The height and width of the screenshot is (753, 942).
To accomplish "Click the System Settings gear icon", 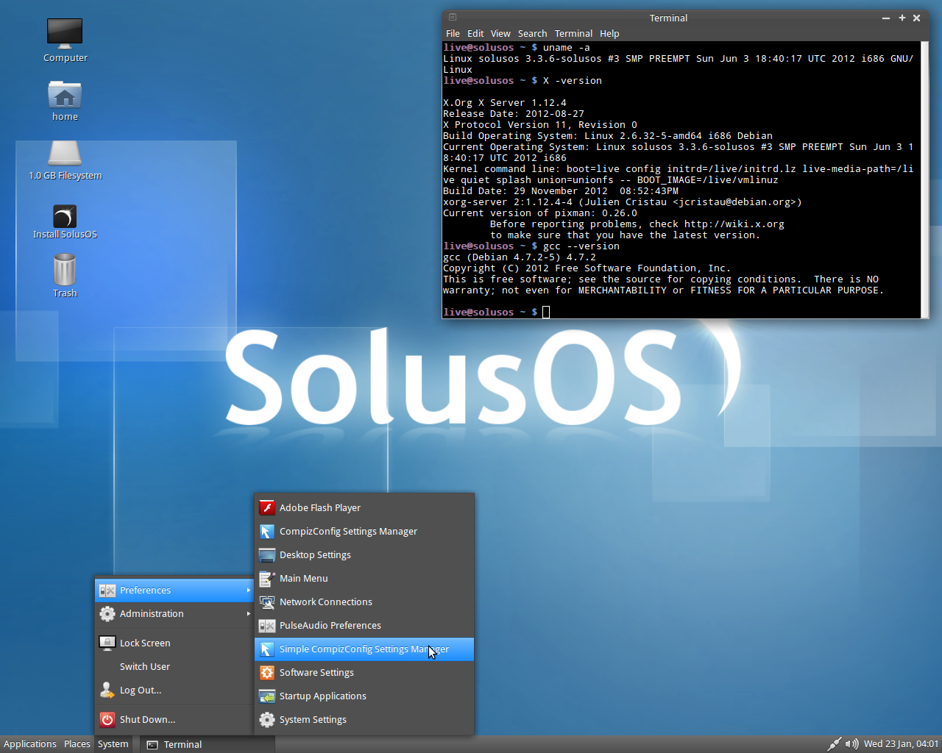I will click(x=267, y=719).
